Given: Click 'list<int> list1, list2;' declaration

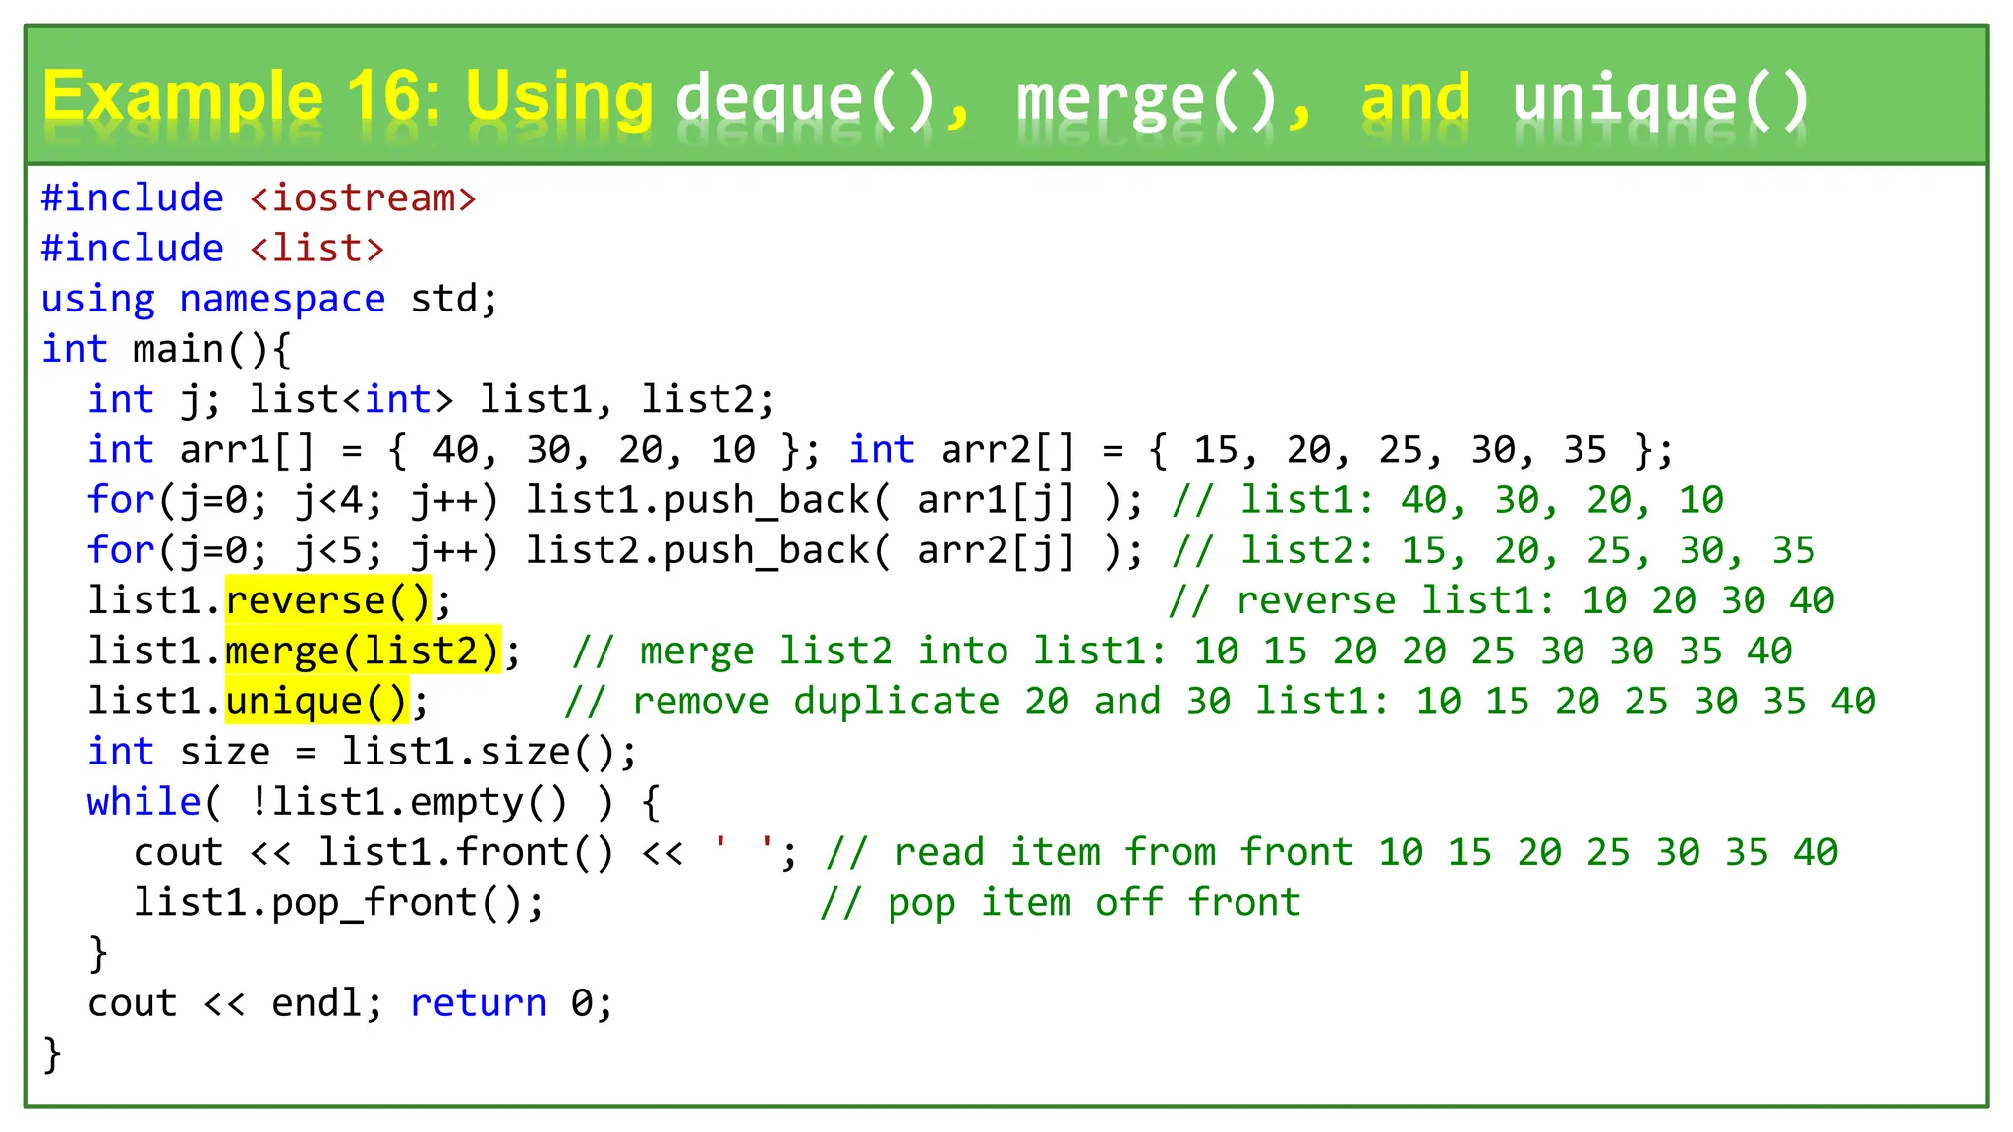Looking at the screenshot, I should pyautogui.click(x=512, y=399).
